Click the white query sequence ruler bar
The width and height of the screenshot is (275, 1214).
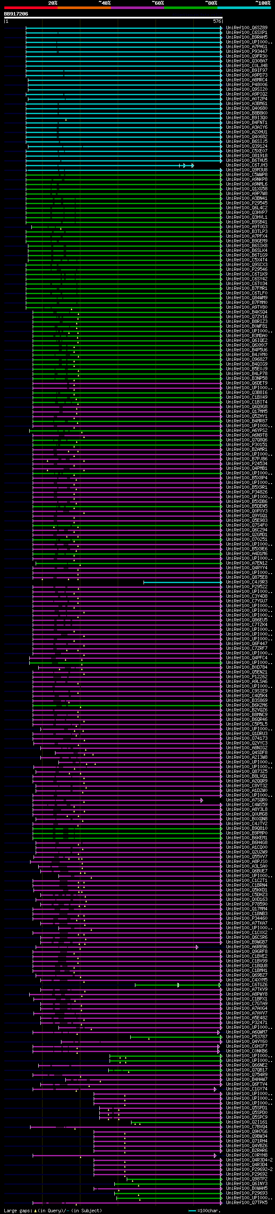[x=113, y=18]
